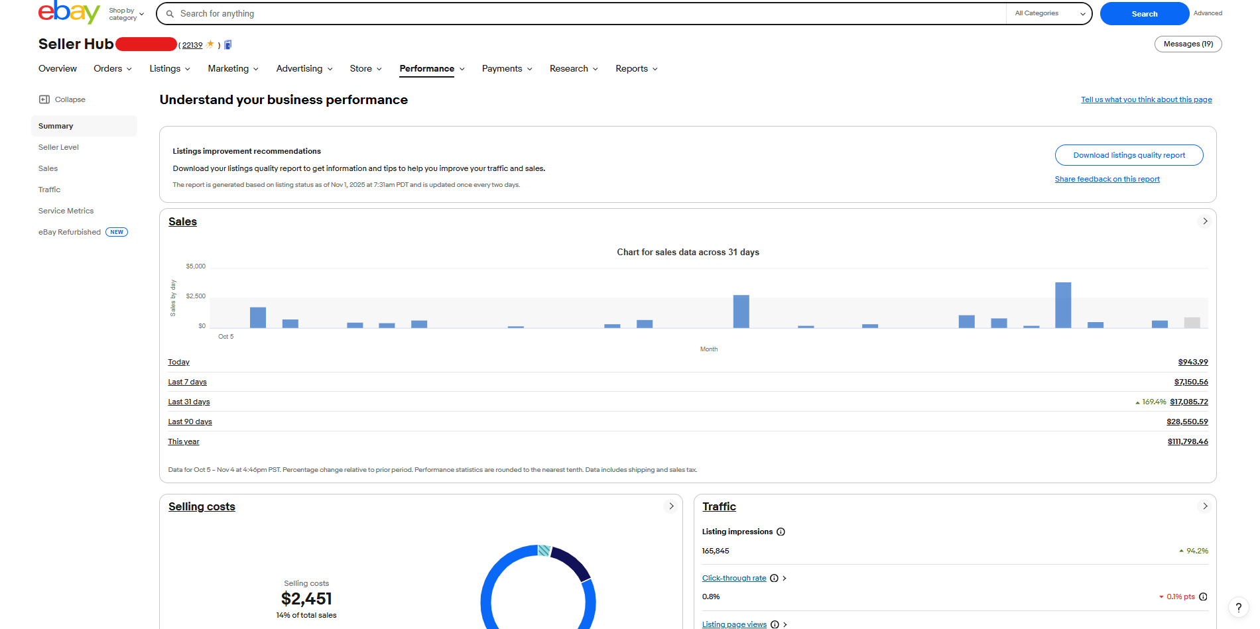Expand the Marketing menu
1260x629 pixels.
pos(233,69)
